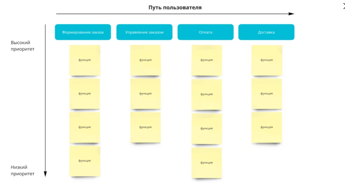
Task: Click the 'Оплата' stage header
Action: tap(205, 32)
